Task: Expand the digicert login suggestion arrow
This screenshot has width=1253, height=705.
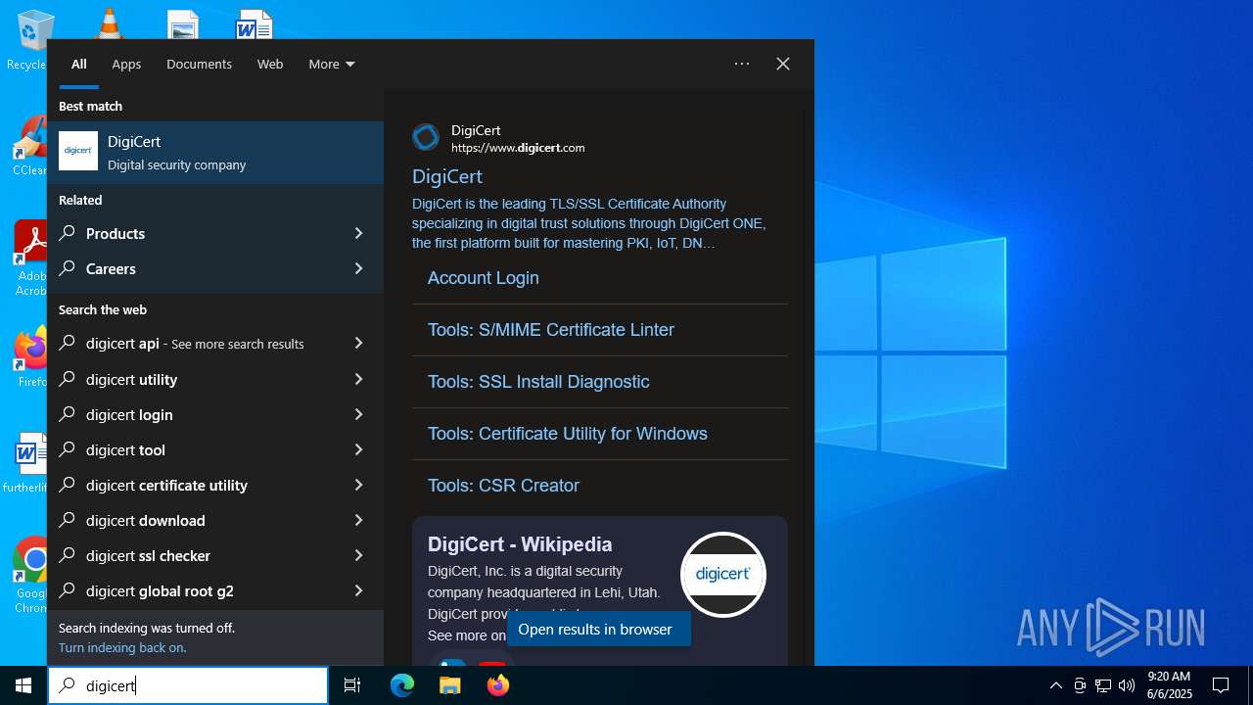Action: (x=358, y=414)
